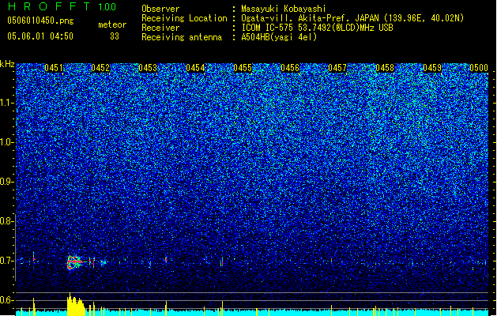
Task: Click the Receiving Location label
Action: pyautogui.click(x=184, y=18)
